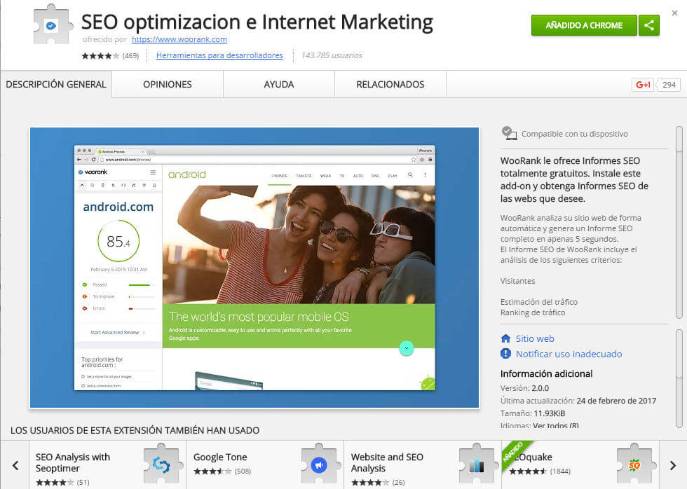Click the SEO Analysis with Seoptimer icon
Image resolution: width=687 pixels, height=489 pixels.
point(161,464)
